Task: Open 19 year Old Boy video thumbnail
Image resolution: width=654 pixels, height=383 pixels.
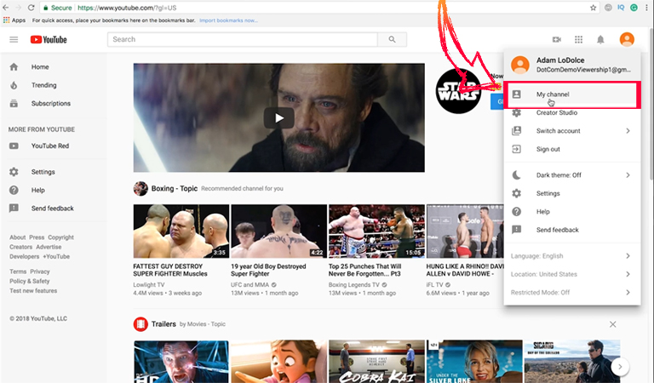Action: pos(278,232)
